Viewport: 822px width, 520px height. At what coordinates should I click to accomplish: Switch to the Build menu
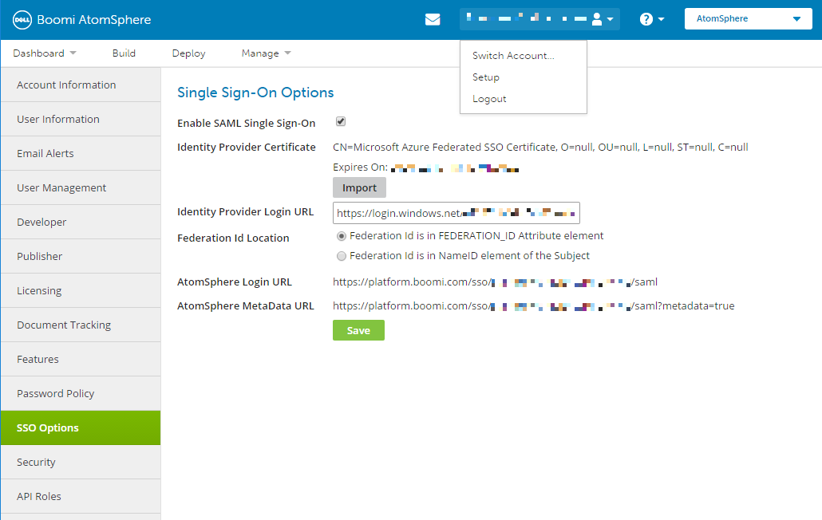pos(124,53)
